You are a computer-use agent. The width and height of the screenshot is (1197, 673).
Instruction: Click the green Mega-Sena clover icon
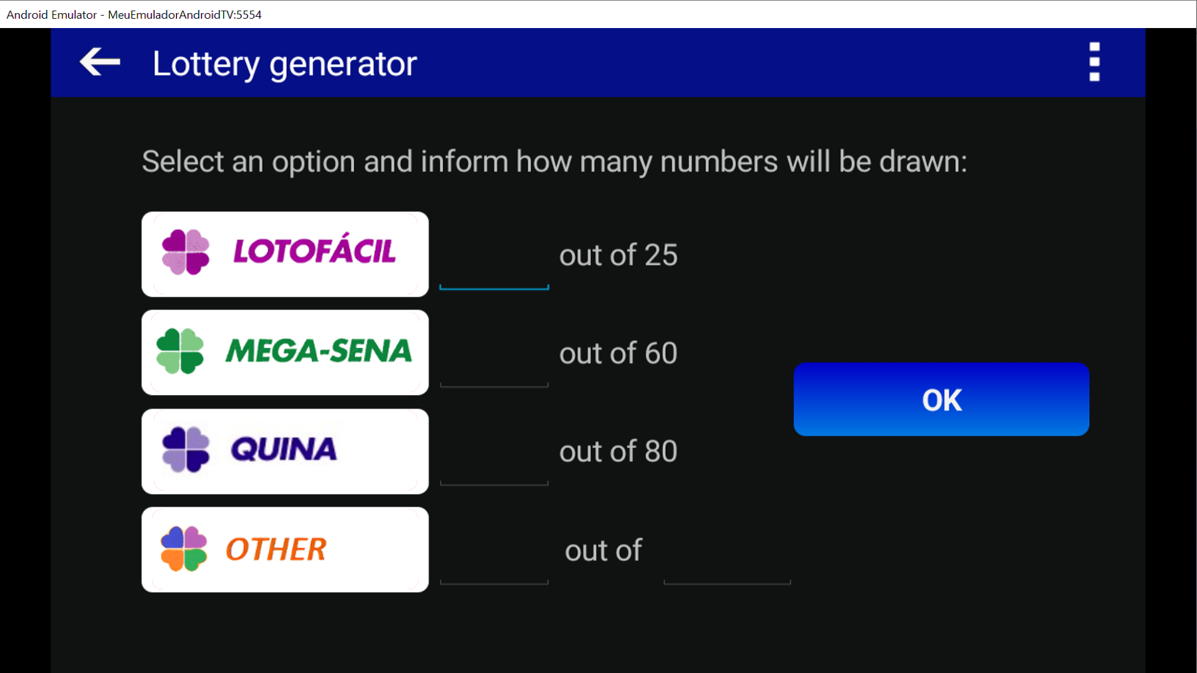[180, 351]
